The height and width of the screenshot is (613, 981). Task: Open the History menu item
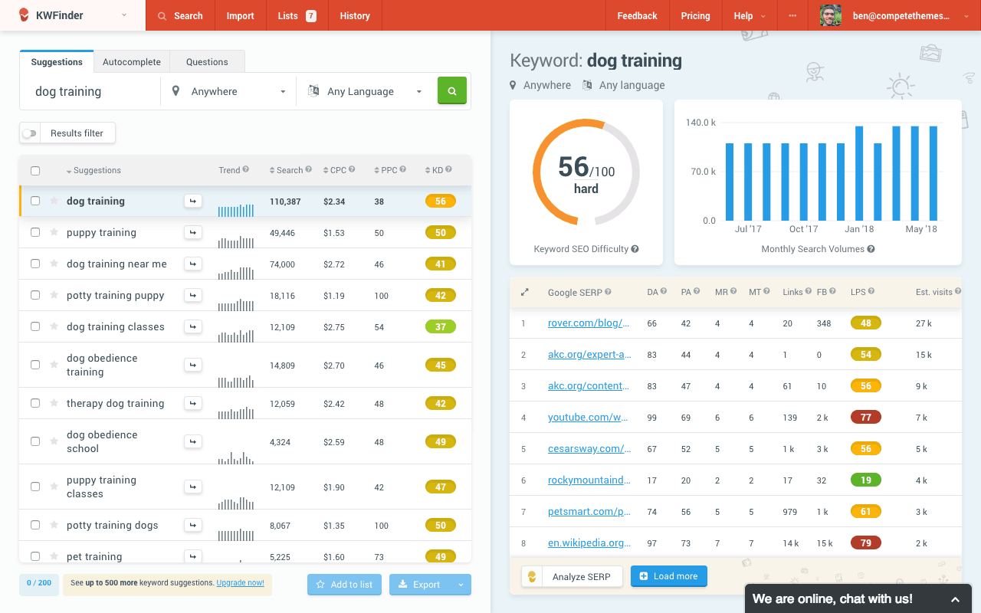[x=354, y=16]
